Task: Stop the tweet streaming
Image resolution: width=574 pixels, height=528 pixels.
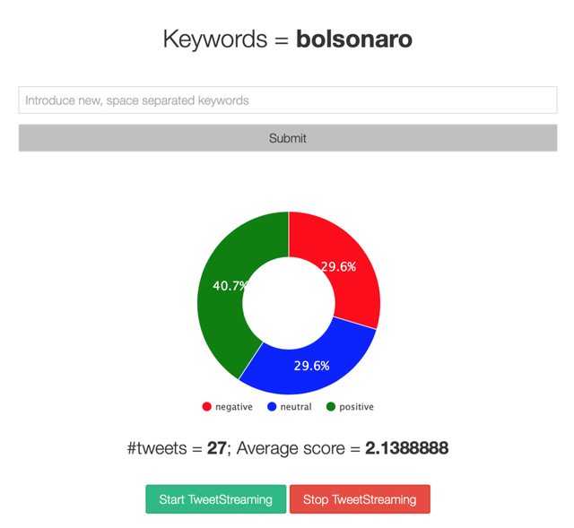Action: tap(360, 499)
